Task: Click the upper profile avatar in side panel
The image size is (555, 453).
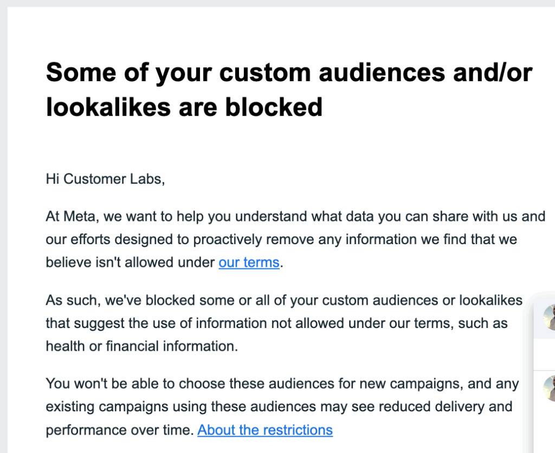Action: coord(549,316)
